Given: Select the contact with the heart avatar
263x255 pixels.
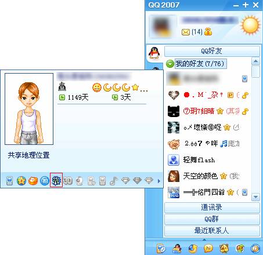Looking at the screenshot, I should pyautogui.click(x=208, y=95).
